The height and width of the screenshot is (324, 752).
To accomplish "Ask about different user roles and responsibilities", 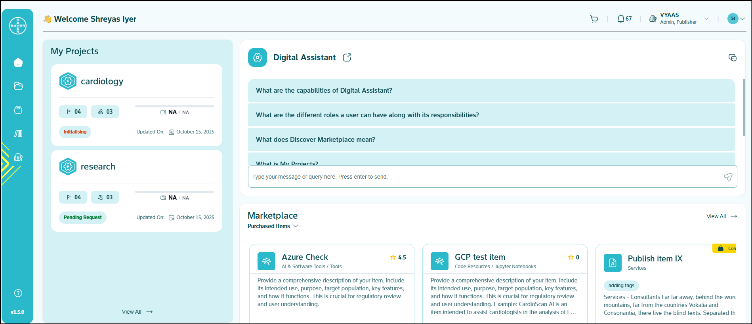I will pyautogui.click(x=491, y=115).
